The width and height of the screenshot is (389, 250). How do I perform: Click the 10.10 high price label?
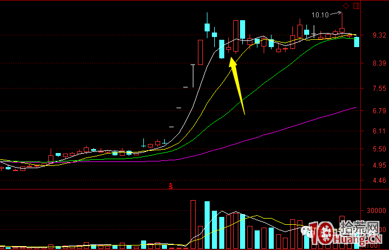(320, 15)
